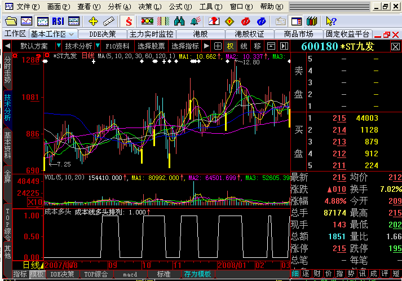
Task: Activate the yellow four-arrow move tool
Action: click(x=93, y=21)
